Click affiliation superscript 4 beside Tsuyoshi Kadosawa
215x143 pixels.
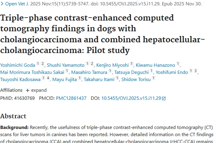pos(48,78)
